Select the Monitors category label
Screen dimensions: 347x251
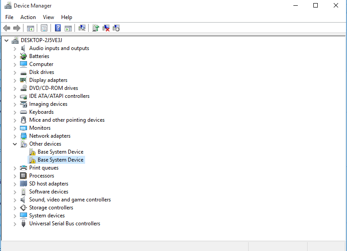pos(40,128)
